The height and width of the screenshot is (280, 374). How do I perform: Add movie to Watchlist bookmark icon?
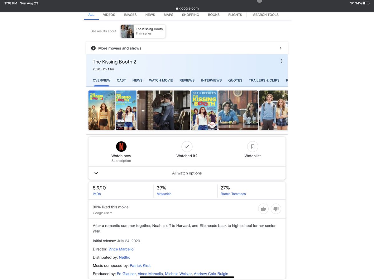tap(252, 146)
